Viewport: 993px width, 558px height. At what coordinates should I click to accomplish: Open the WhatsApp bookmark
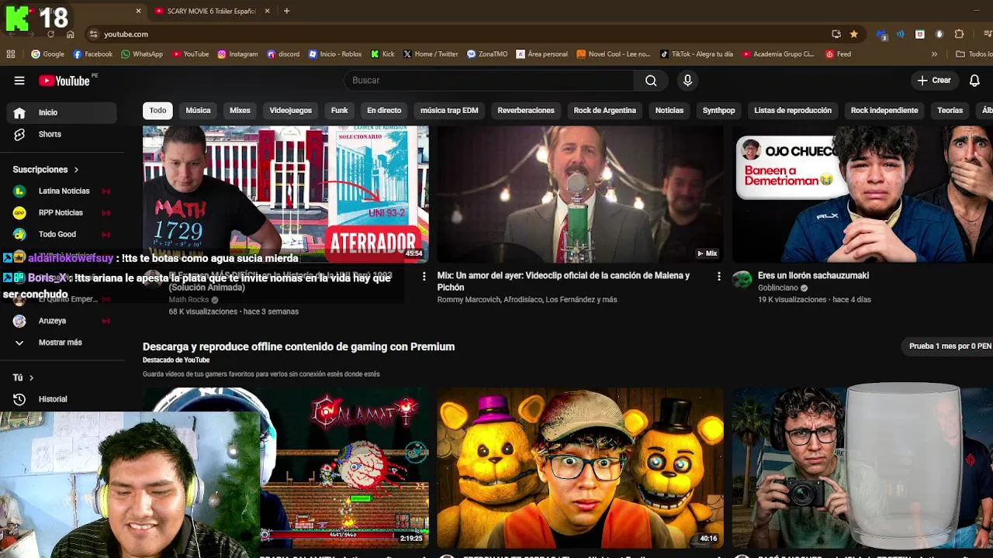coord(141,54)
